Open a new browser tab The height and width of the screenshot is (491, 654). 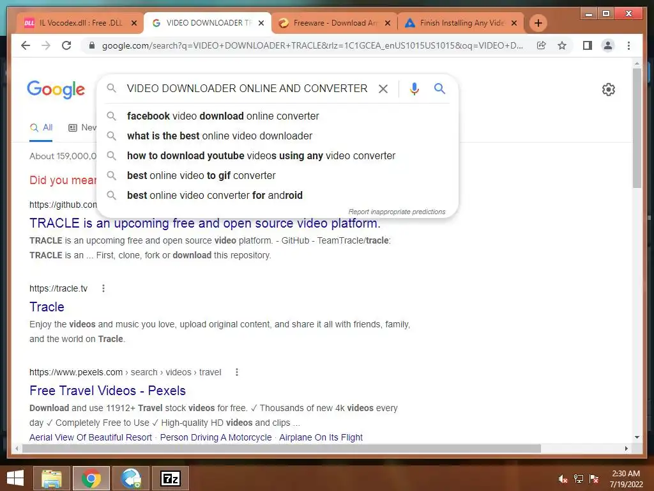[538, 23]
